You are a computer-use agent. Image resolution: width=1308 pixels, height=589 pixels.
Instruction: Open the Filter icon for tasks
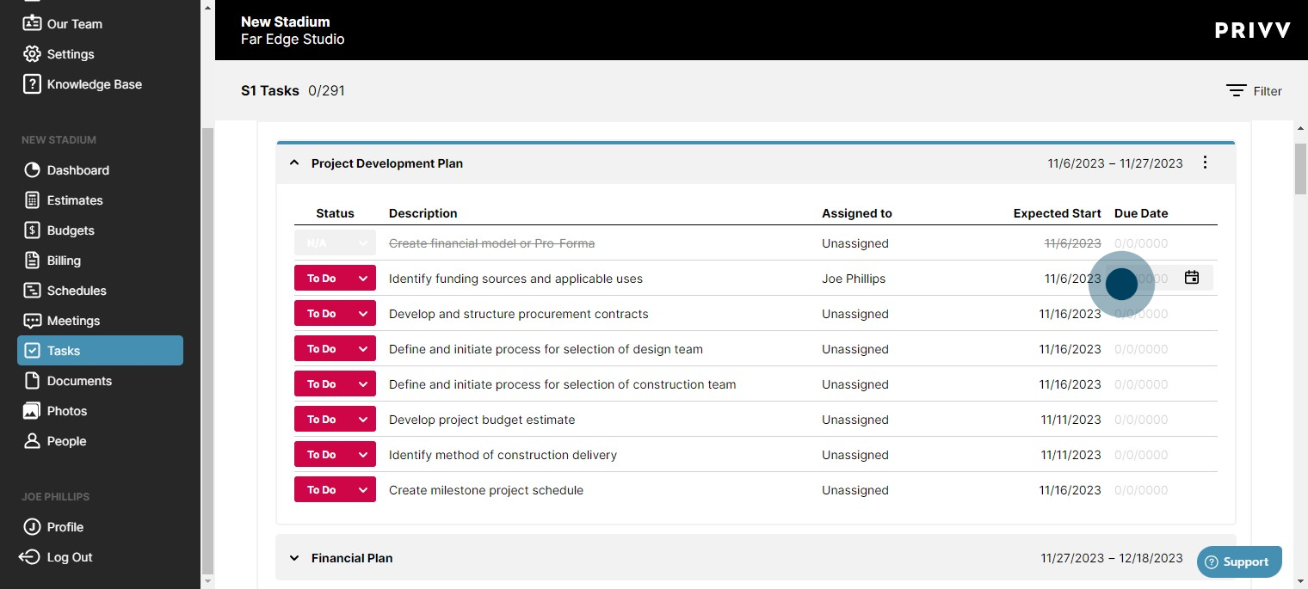[1237, 91]
